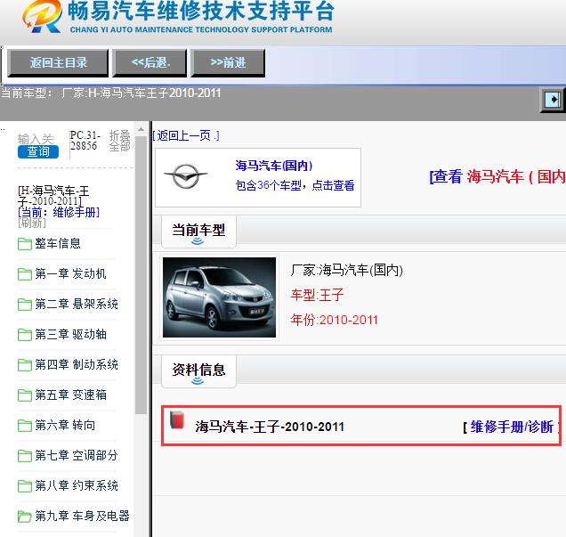Screen dimensions: 566x537
Task: Open folder icon for 第七章 空调部分
Action: (25, 456)
